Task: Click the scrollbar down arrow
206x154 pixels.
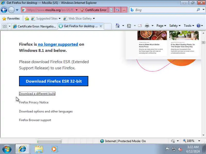Action: pos(203,135)
